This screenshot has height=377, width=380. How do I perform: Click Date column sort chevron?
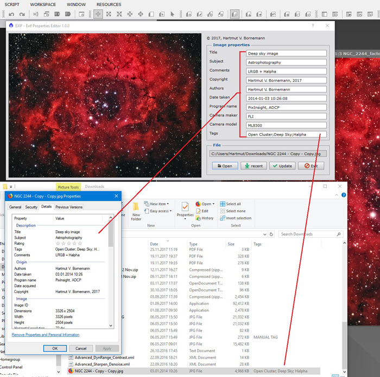(x=167, y=241)
